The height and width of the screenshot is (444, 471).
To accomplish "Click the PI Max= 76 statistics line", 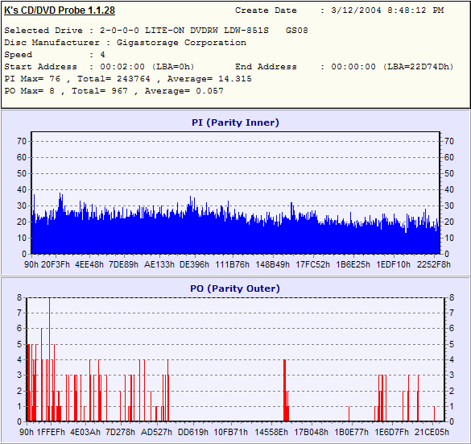I will coord(128,79).
